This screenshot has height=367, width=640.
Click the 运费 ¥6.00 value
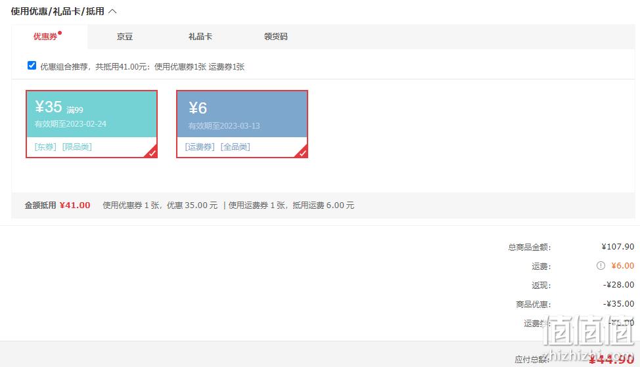pyautogui.click(x=622, y=265)
